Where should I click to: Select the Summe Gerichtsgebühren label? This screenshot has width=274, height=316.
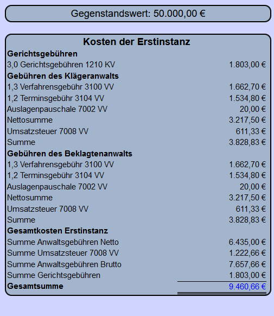(x=54, y=275)
